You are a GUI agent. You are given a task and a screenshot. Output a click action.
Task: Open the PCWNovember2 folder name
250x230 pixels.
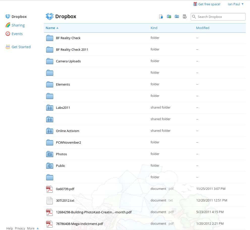[x=68, y=143]
